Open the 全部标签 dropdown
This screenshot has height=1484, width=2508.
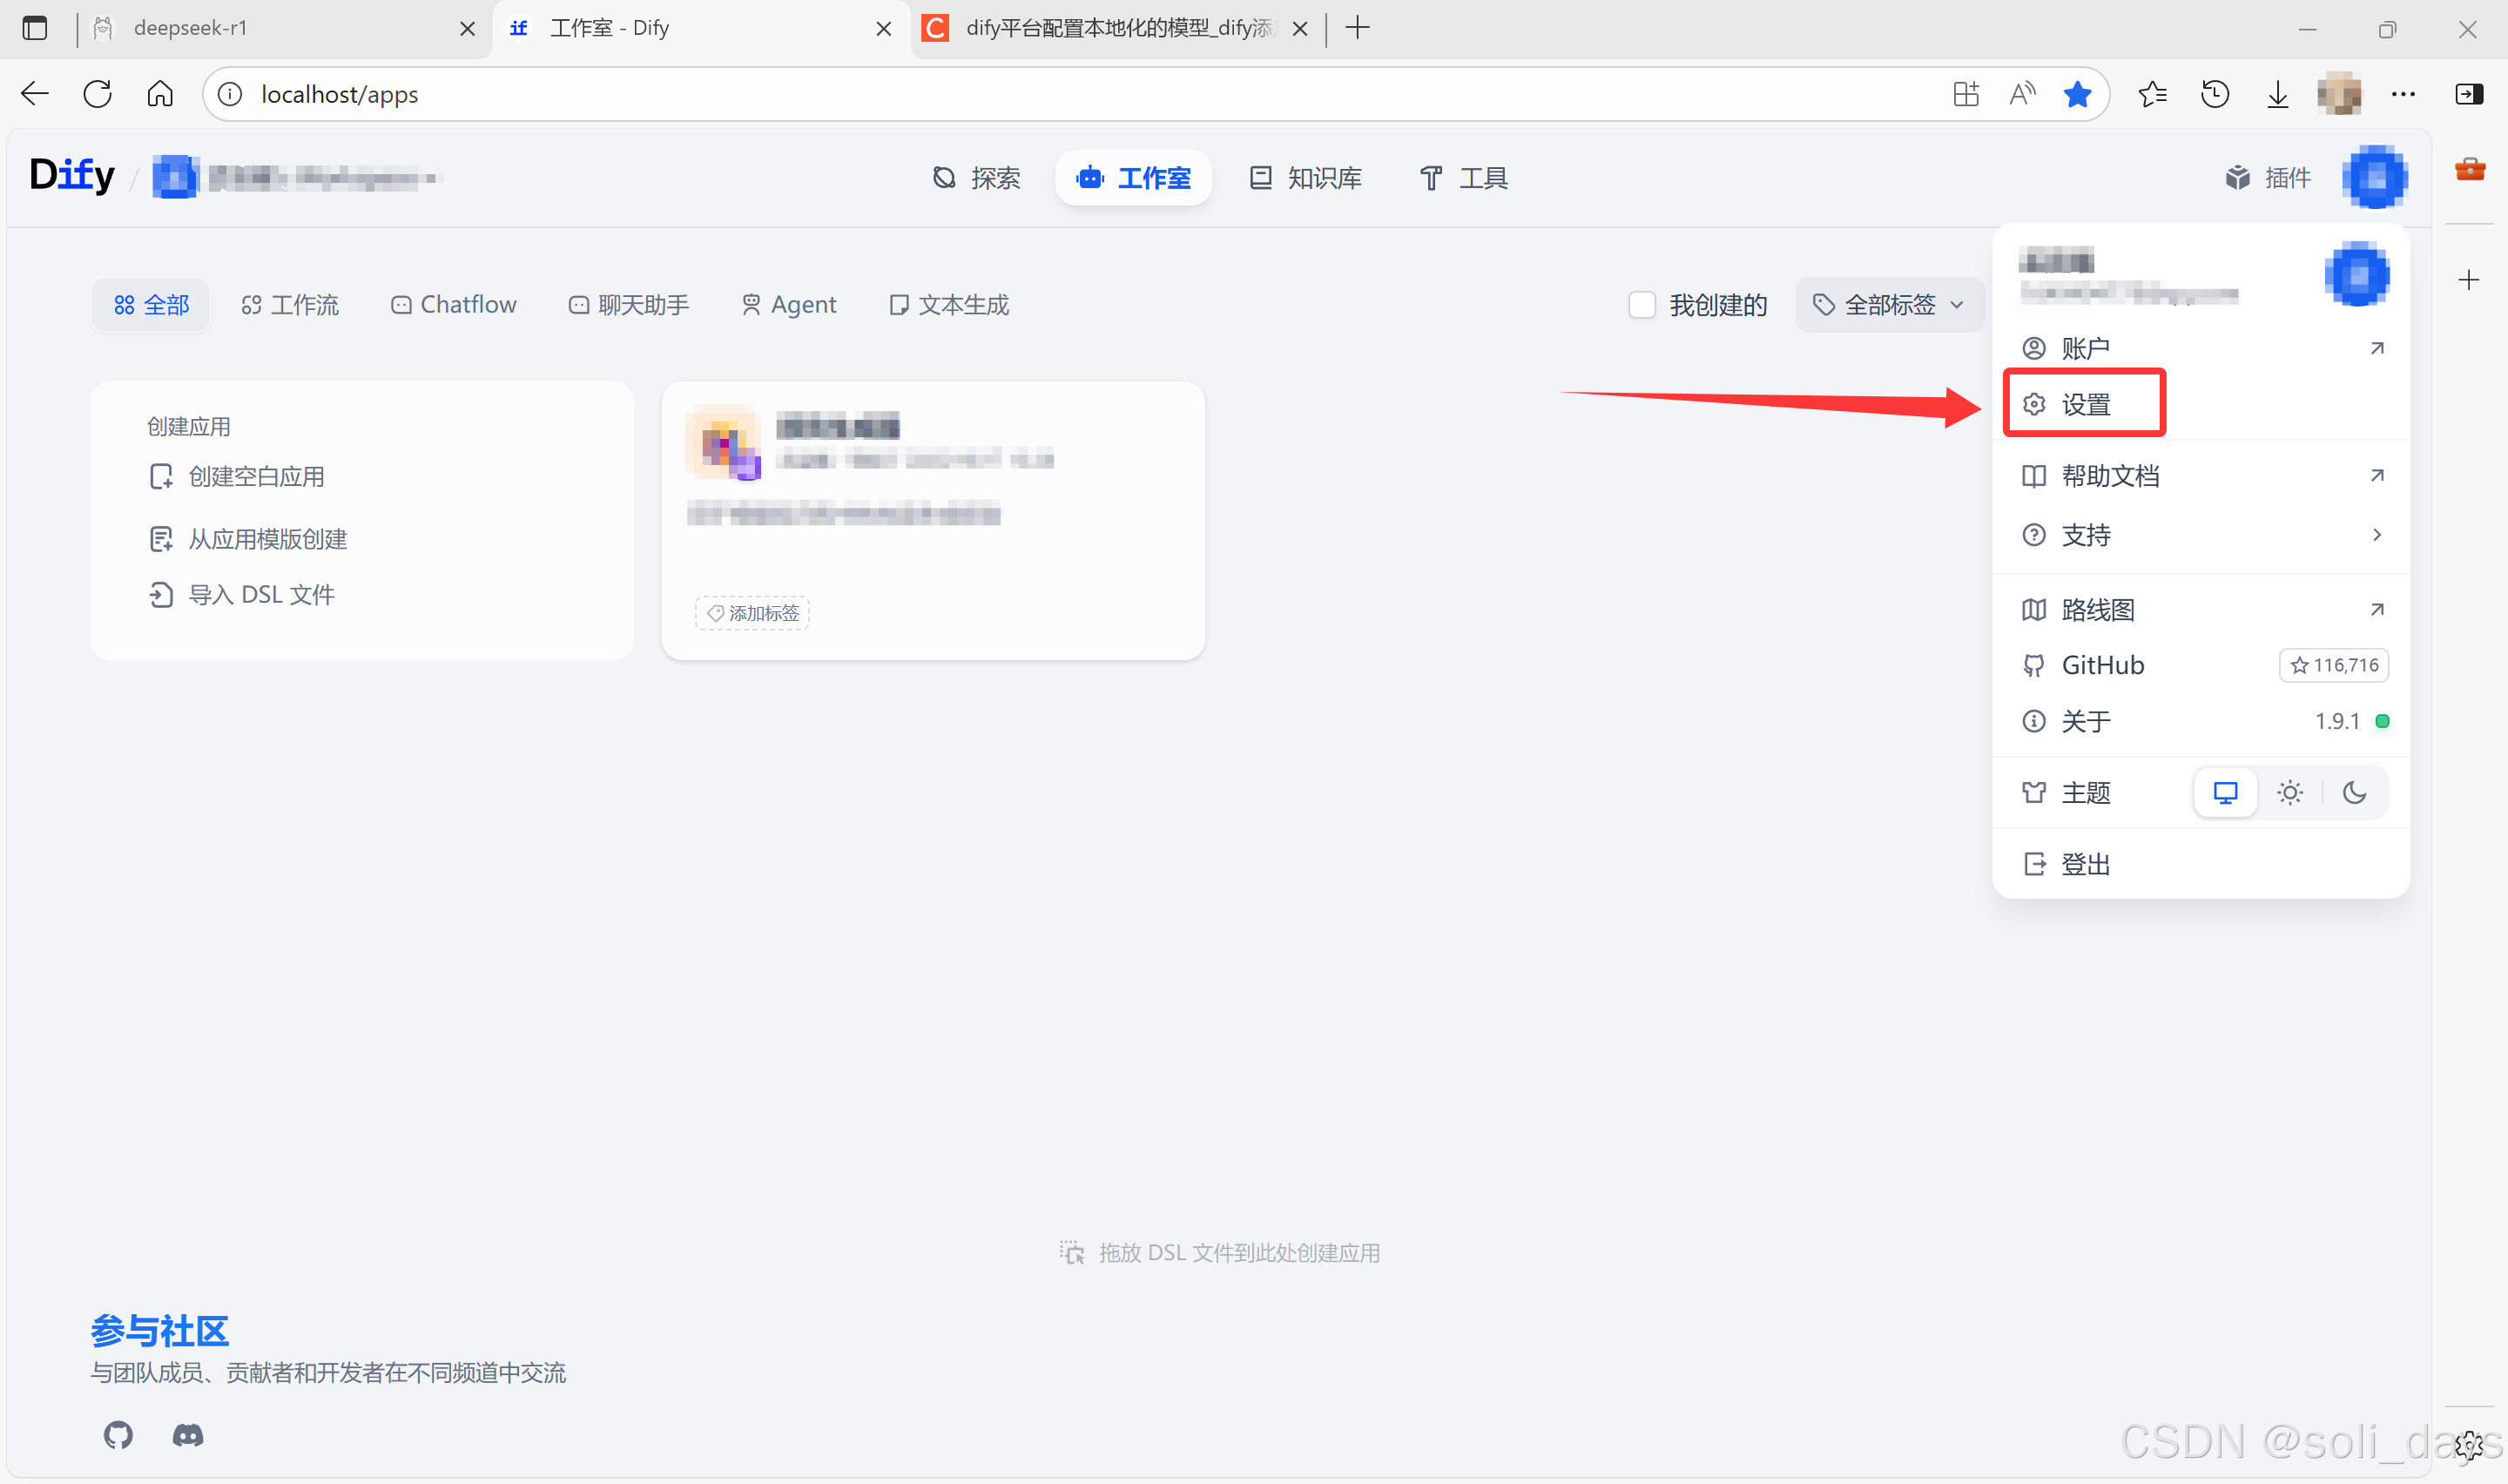click(x=1889, y=305)
